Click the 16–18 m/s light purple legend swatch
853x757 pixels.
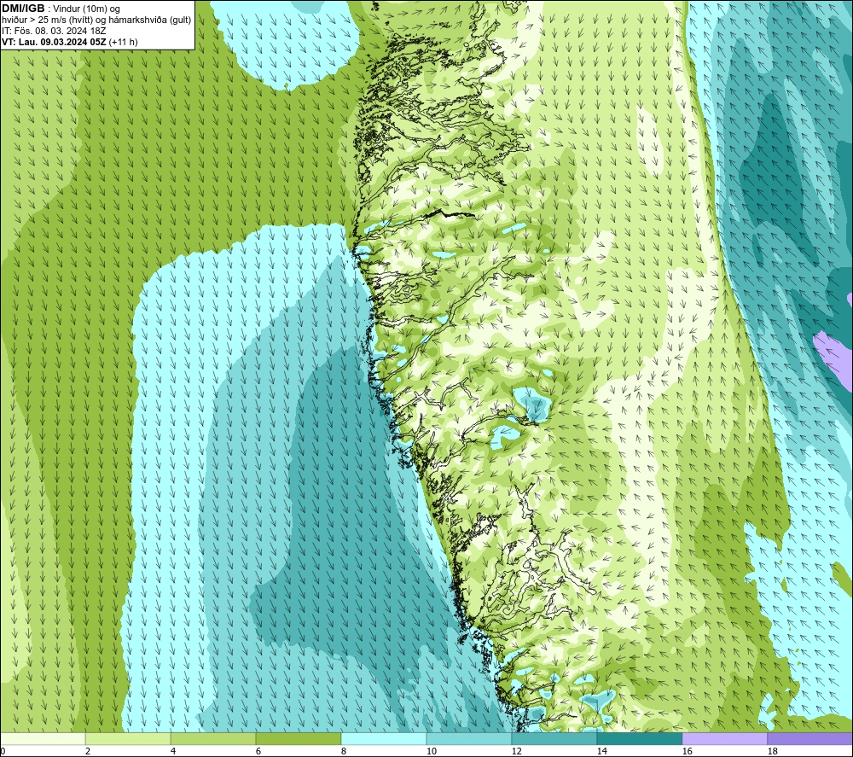pyautogui.click(x=724, y=738)
